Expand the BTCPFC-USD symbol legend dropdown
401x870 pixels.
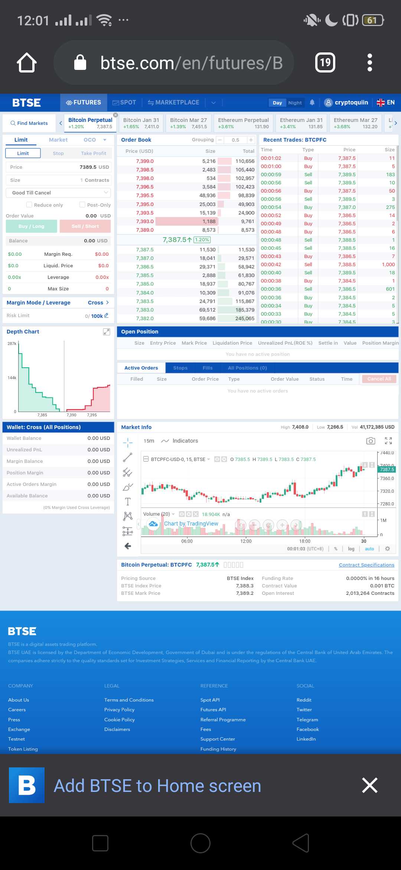pyautogui.click(x=209, y=460)
